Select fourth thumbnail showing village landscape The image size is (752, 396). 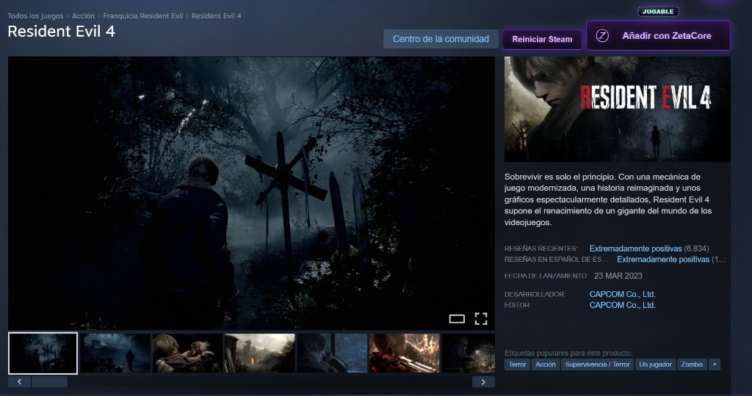[260, 353]
